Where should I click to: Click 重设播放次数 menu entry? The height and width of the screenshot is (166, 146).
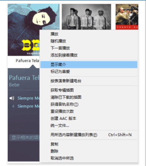pyautogui.click(x=89, y=111)
